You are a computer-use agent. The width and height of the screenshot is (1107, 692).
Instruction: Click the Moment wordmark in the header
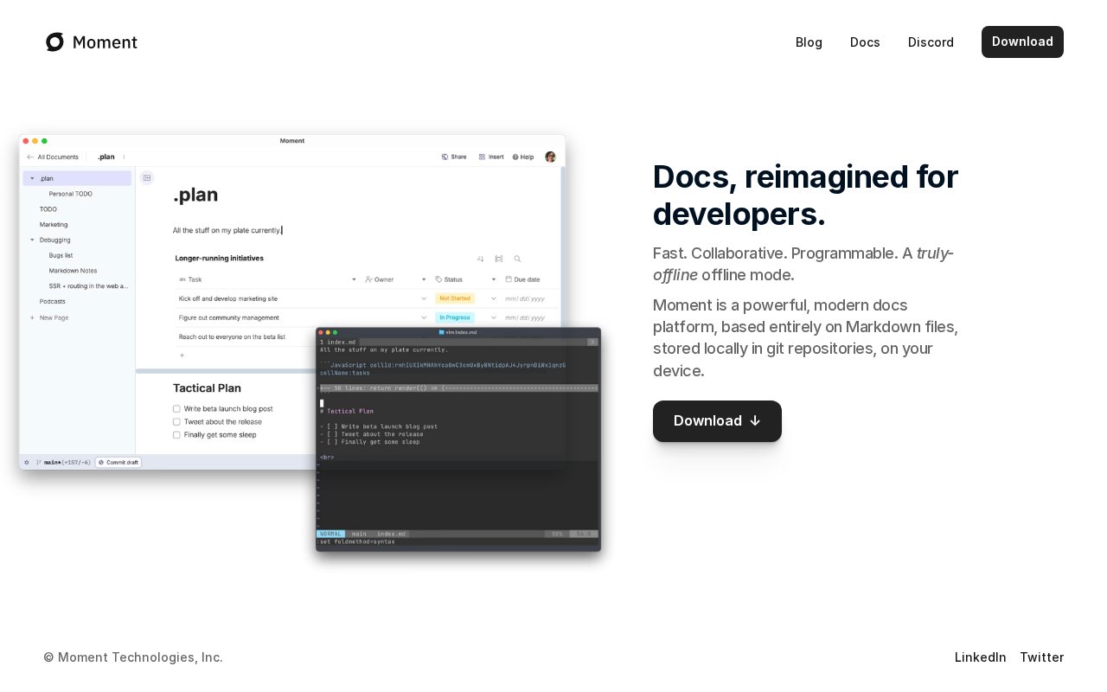click(x=105, y=42)
